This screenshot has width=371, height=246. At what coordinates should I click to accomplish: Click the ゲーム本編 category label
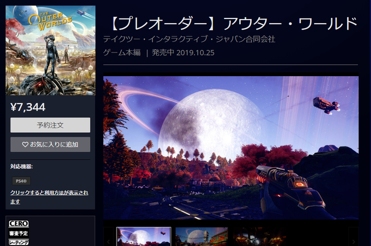[122, 52]
